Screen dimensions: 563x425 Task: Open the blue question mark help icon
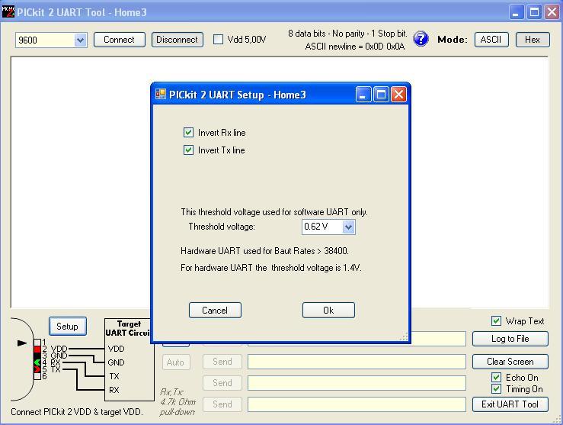coord(421,39)
